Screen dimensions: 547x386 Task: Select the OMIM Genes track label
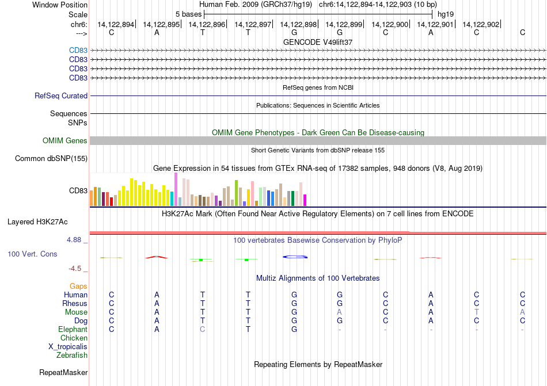65,141
